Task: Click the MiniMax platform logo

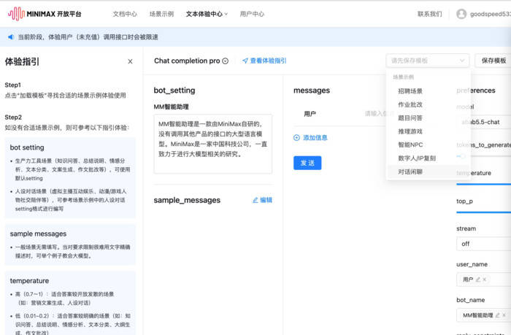Action: [x=45, y=14]
